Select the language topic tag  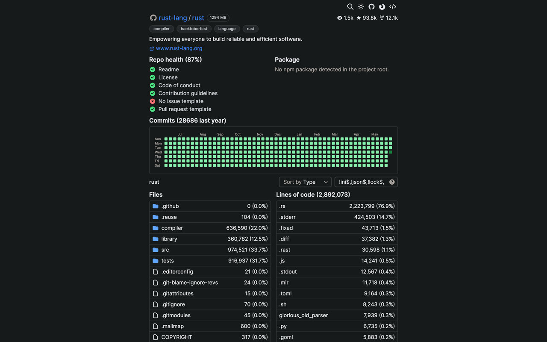point(226,29)
